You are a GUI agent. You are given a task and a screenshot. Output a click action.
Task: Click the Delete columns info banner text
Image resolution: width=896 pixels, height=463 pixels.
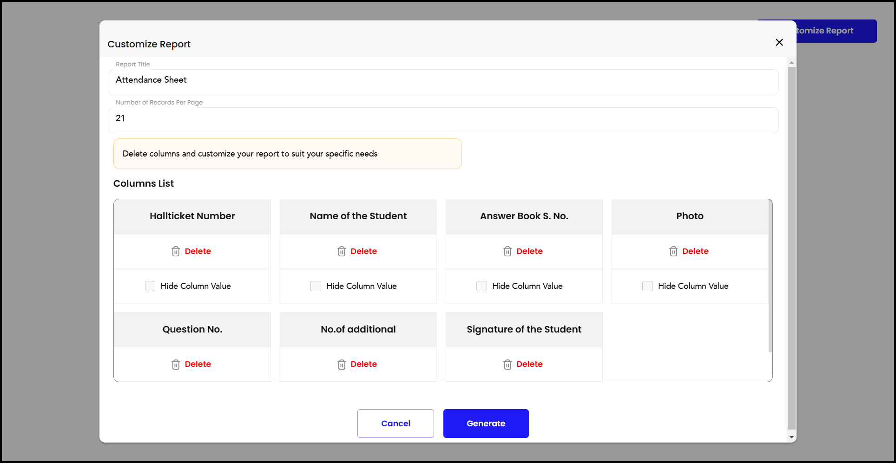click(250, 154)
